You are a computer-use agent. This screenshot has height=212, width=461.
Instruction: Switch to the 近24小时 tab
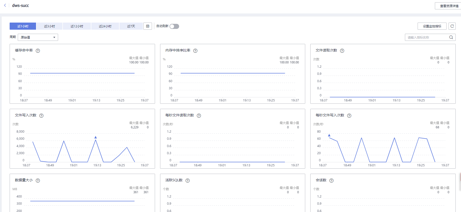coord(105,26)
